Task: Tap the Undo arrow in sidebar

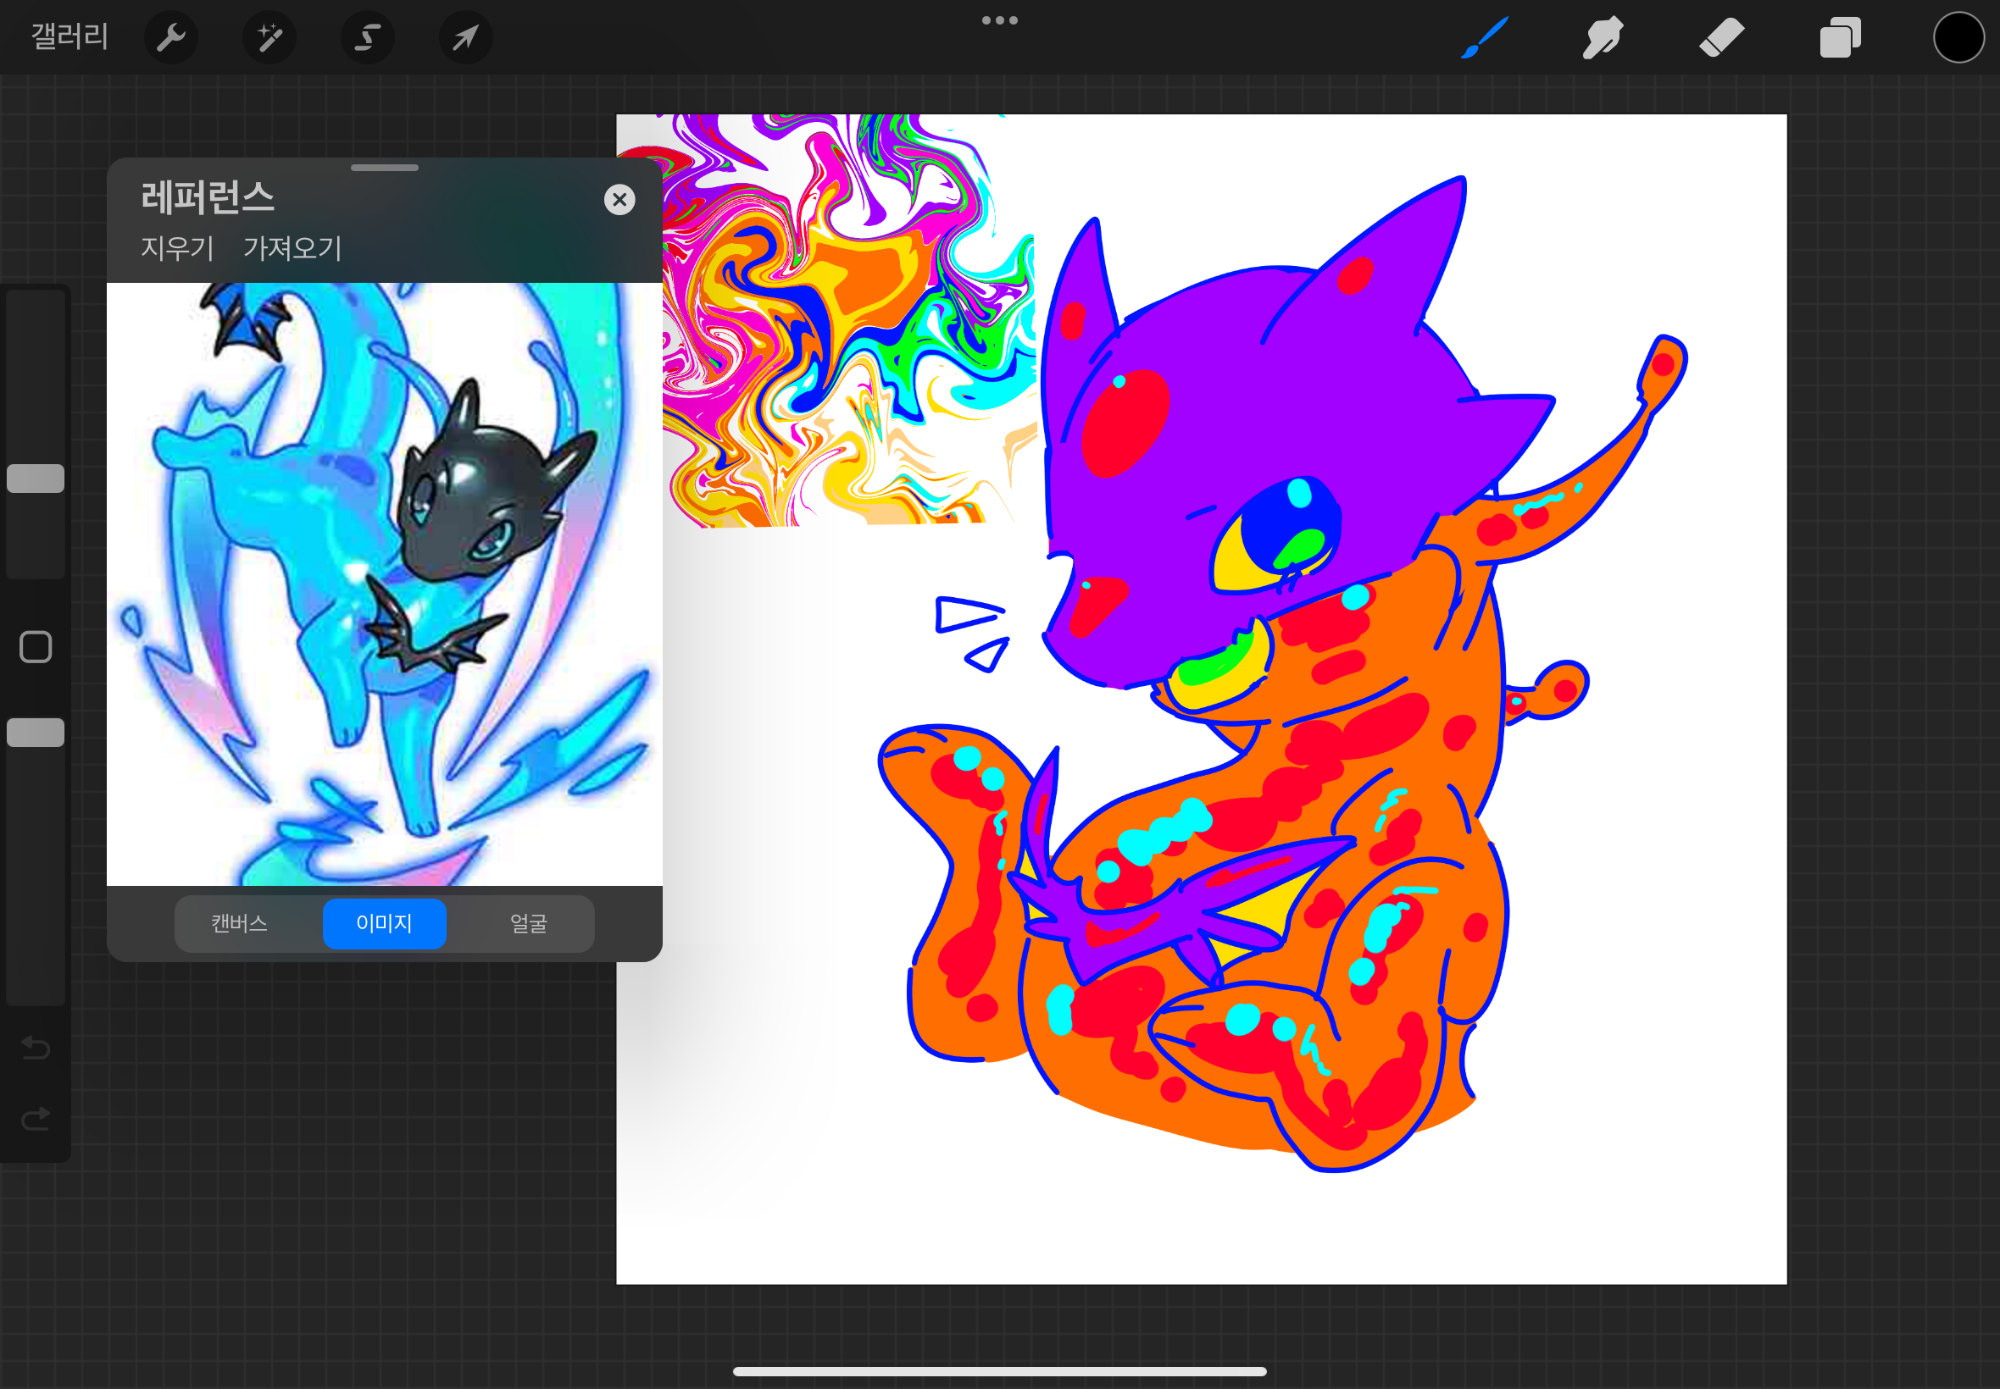Action: click(36, 1047)
